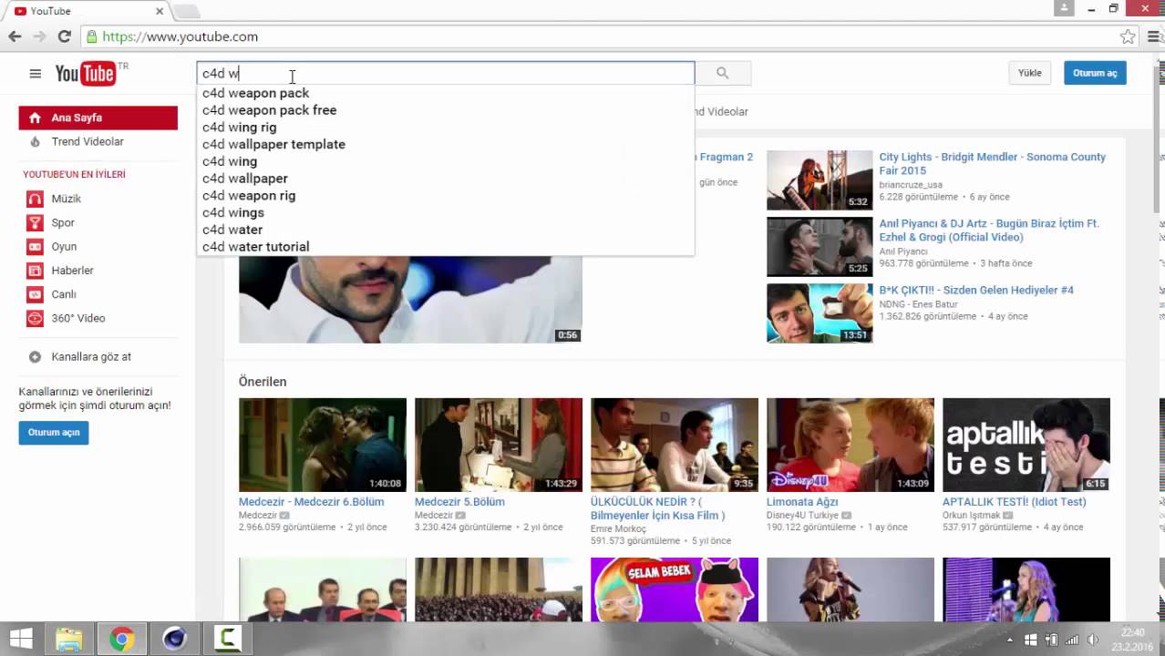The image size is (1165, 656).
Task: Show hidden tray icons arrow
Action: tap(1009, 640)
